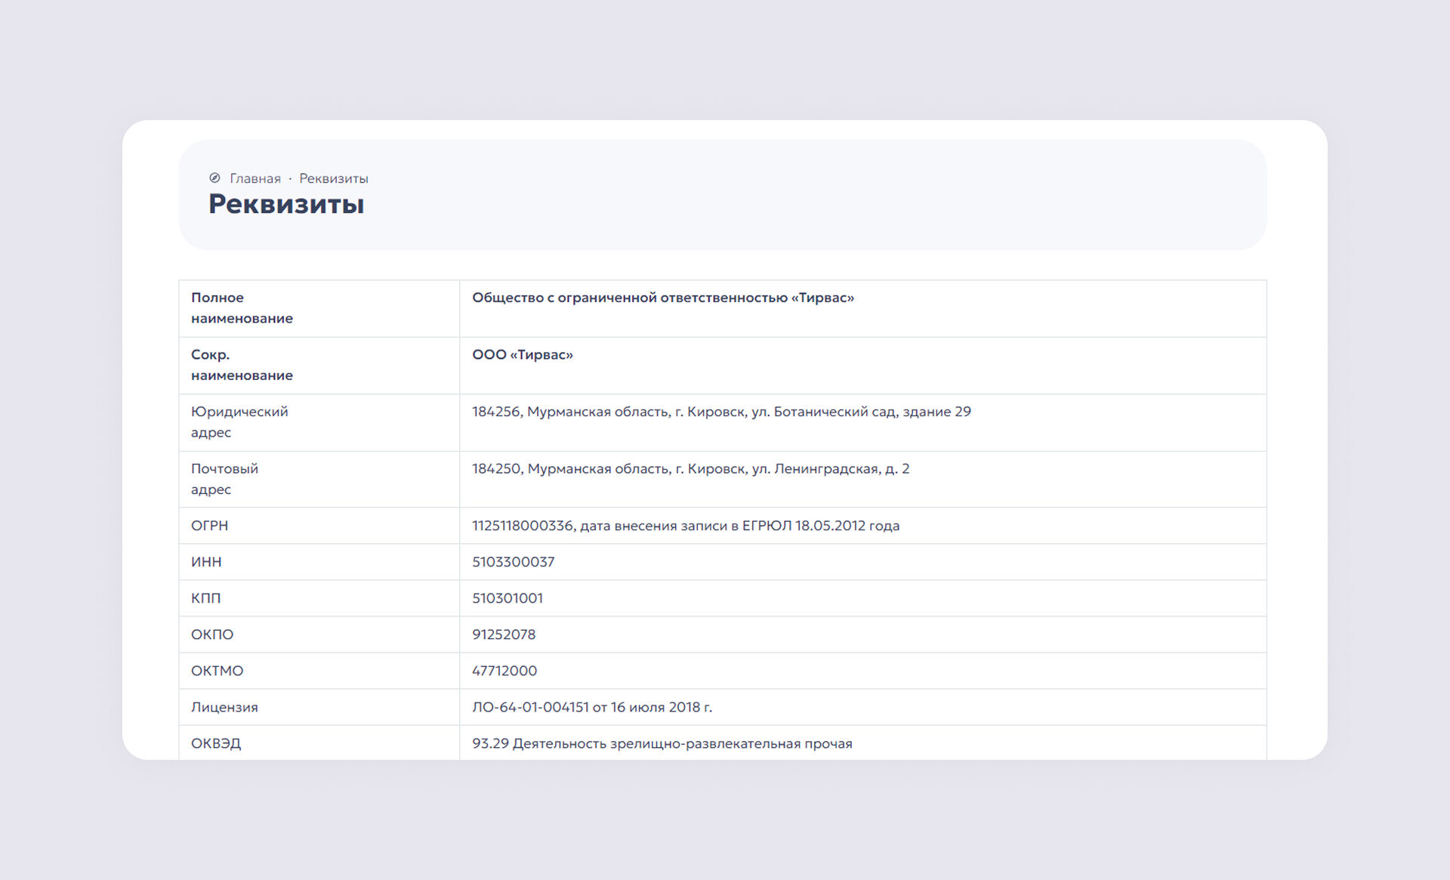The height and width of the screenshot is (880, 1450).
Task: Click the Реквизиты breadcrumb item
Action: click(x=334, y=179)
